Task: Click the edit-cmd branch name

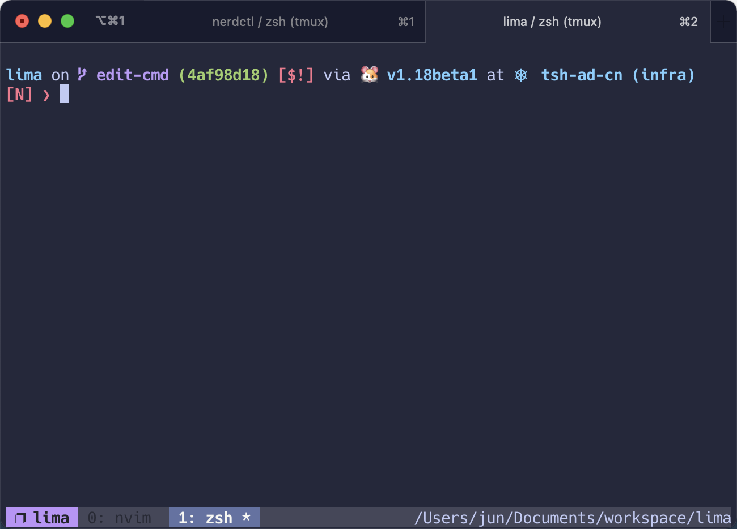Action: (x=133, y=75)
